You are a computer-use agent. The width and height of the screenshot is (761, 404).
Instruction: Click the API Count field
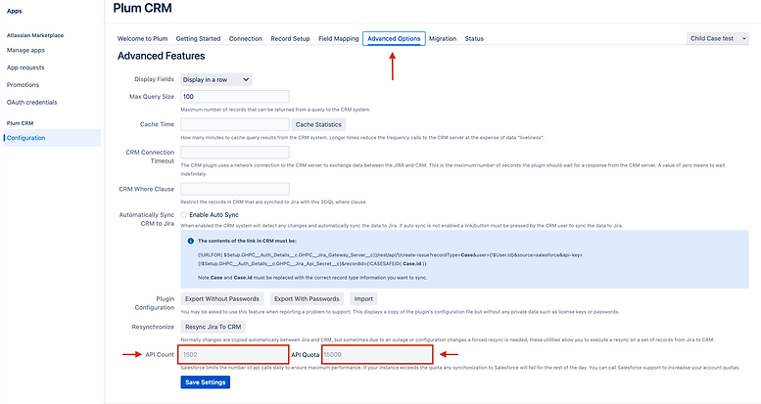click(x=233, y=354)
